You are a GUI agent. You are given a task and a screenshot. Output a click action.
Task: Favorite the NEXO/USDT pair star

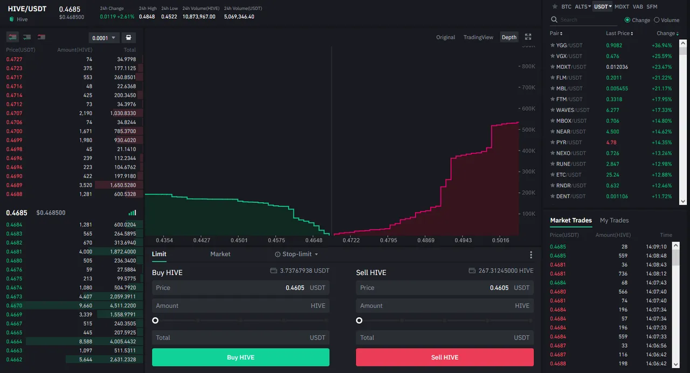pyautogui.click(x=553, y=153)
